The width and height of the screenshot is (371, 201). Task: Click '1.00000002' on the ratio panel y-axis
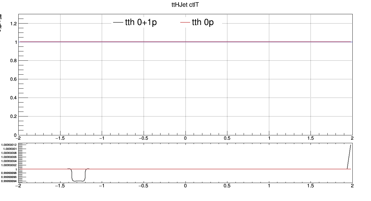point(9,165)
